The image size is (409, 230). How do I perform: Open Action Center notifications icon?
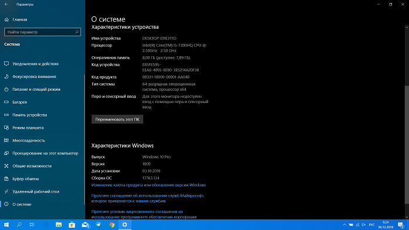pyautogui.click(x=401, y=225)
